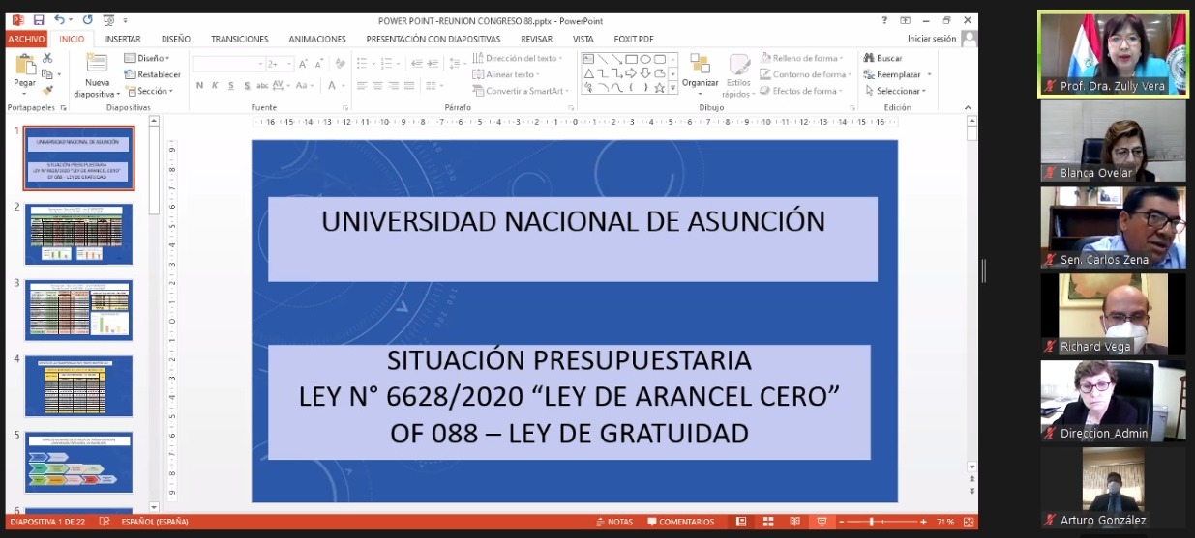1195x538 pixels.
Task: Click the zoom in plus button
Action: [x=923, y=522]
